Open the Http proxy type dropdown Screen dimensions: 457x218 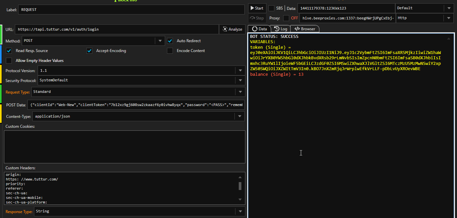coord(448,18)
